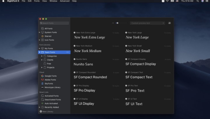This screenshot has height=119, width=210.
Task: Open the Advanced menu
Action: (64, 1)
